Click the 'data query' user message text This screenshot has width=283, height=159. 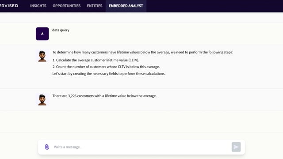coord(61,30)
